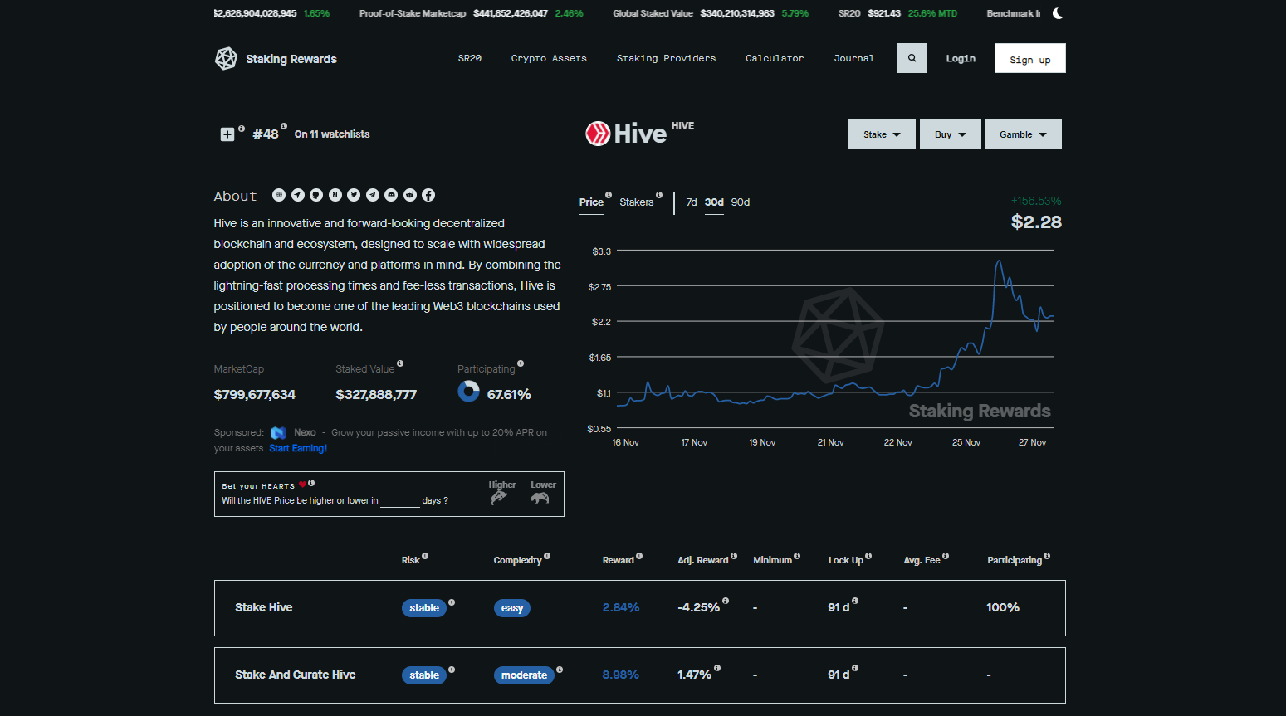The image size is (1286, 716).
Task: Open Hive's Twitter icon
Action: pos(354,195)
